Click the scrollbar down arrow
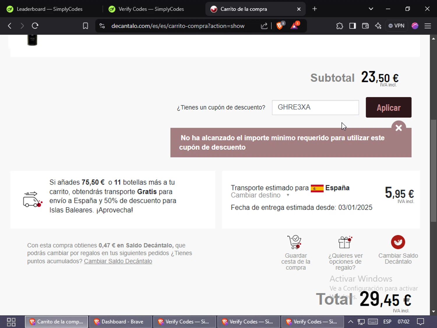The height and width of the screenshot is (328, 437). (x=434, y=311)
